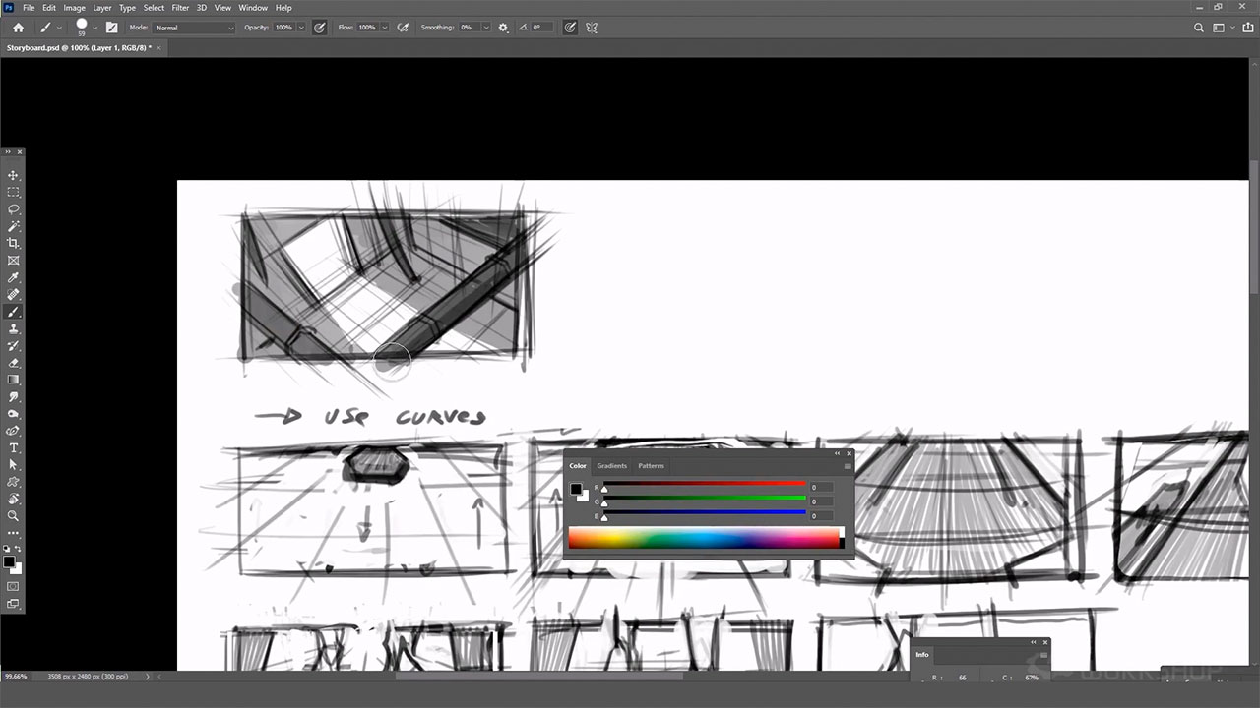This screenshot has width=1260, height=708.
Task: Switch to the Gradients tab
Action: tap(611, 466)
